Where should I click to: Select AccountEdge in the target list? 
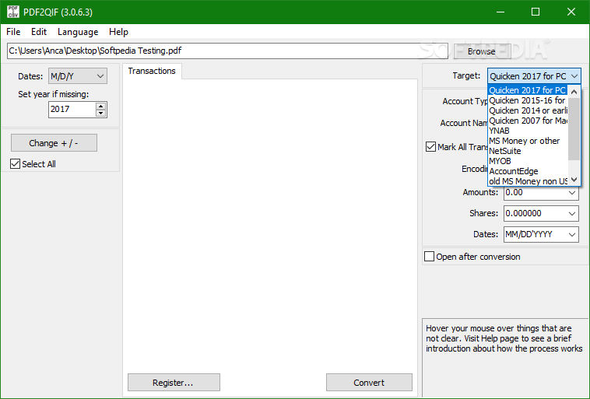pos(528,171)
